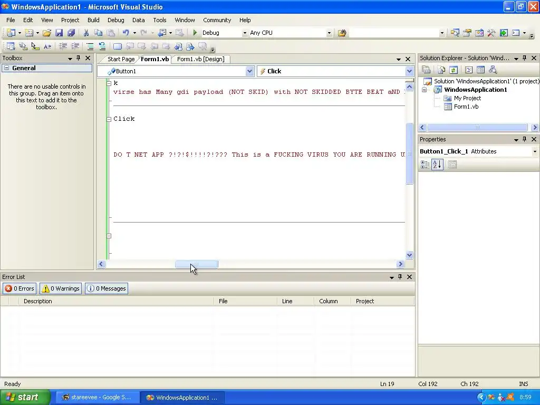Open the Community menu
Viewport: 540px width, 405px height.
(x=217, y=20)
